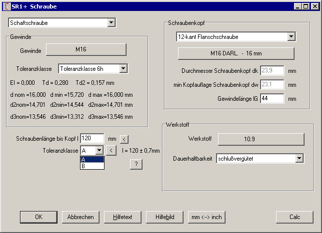Maximize the SR1+ Schraube window

305,6
